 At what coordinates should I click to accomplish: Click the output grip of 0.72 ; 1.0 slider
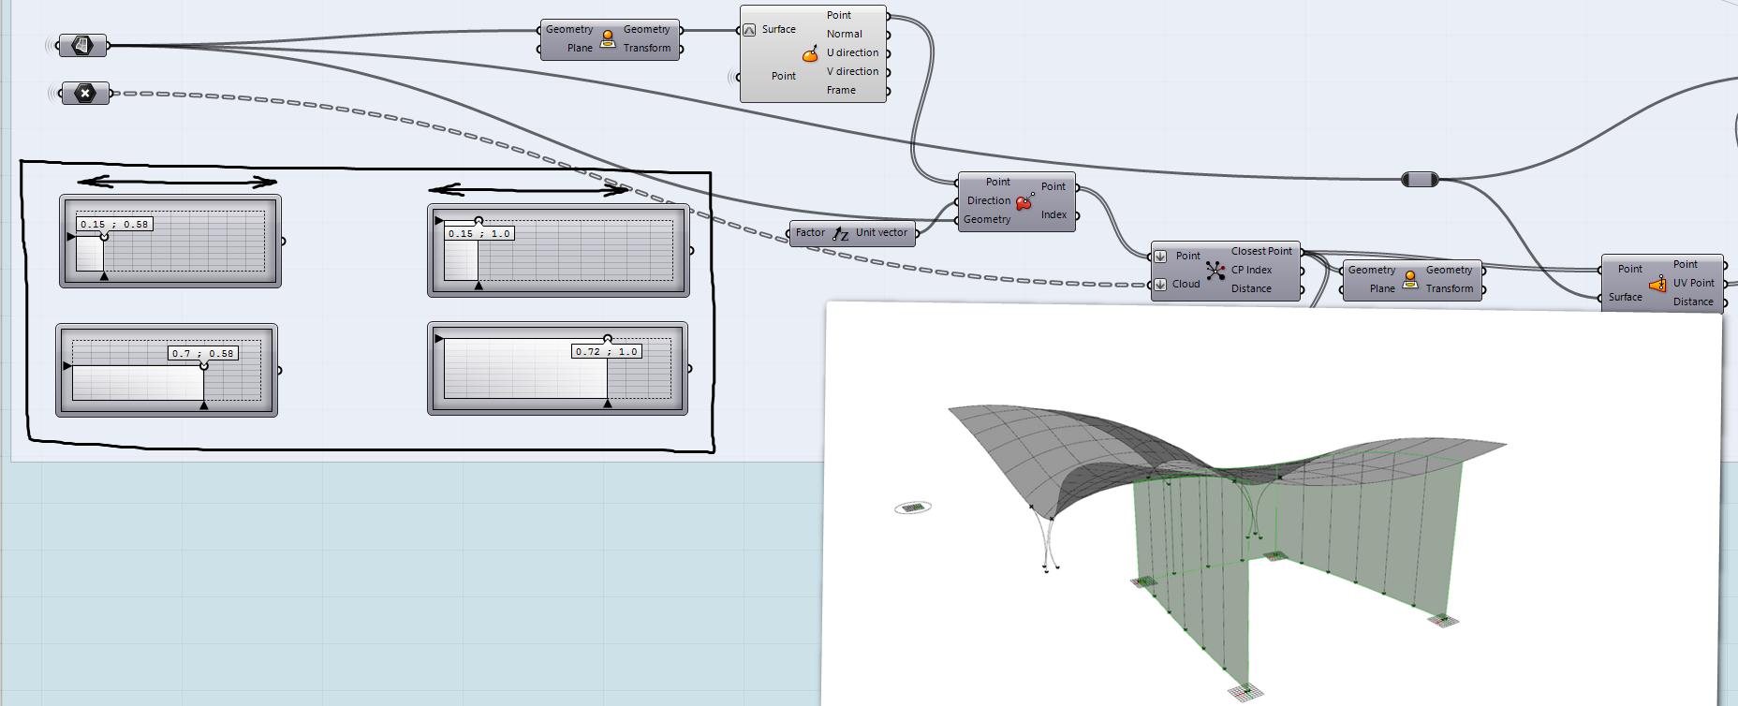pyautogui.click(x=690, y=369)
